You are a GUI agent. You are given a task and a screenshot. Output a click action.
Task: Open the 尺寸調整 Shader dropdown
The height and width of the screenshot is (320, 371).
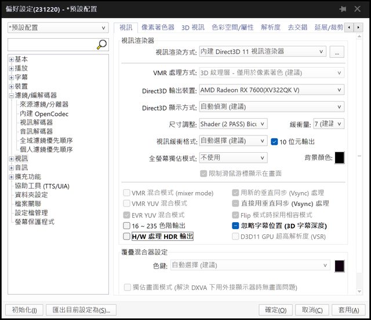tap(233, 124)
